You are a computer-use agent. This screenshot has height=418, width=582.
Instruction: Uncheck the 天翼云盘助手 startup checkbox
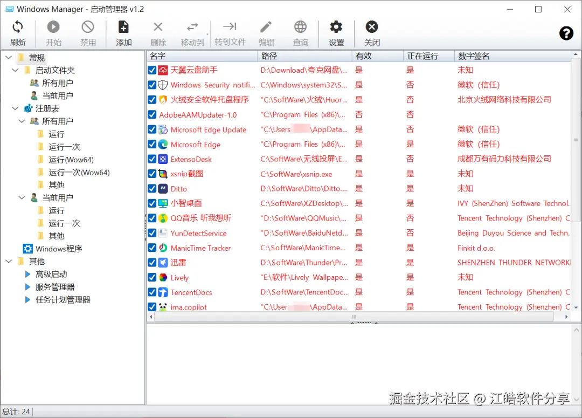(152, 70)
